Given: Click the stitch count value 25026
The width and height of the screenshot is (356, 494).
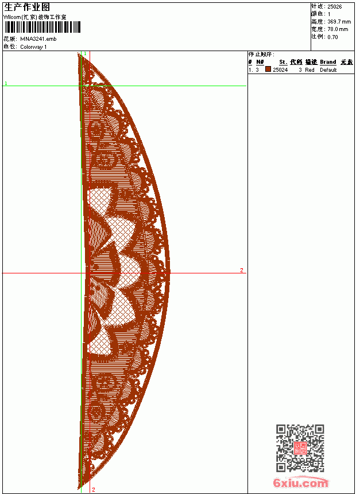Looking at the screenshot, I should click(335, 7).
